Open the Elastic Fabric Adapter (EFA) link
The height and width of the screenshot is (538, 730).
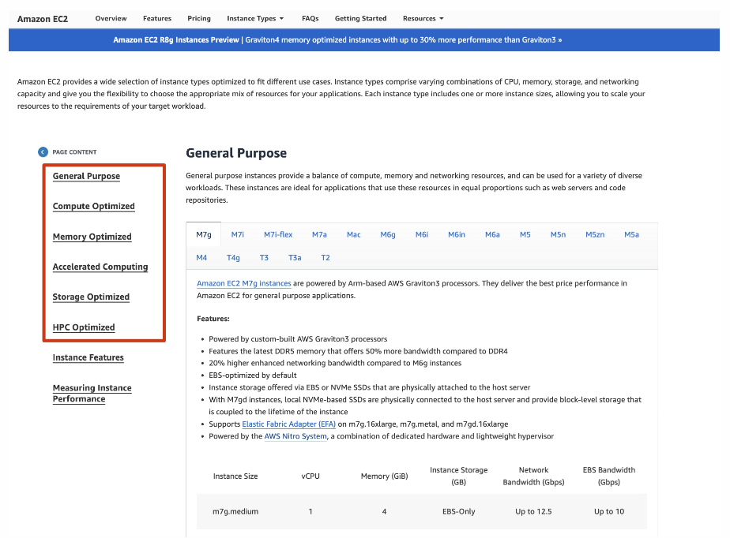[x=288, y=424]
